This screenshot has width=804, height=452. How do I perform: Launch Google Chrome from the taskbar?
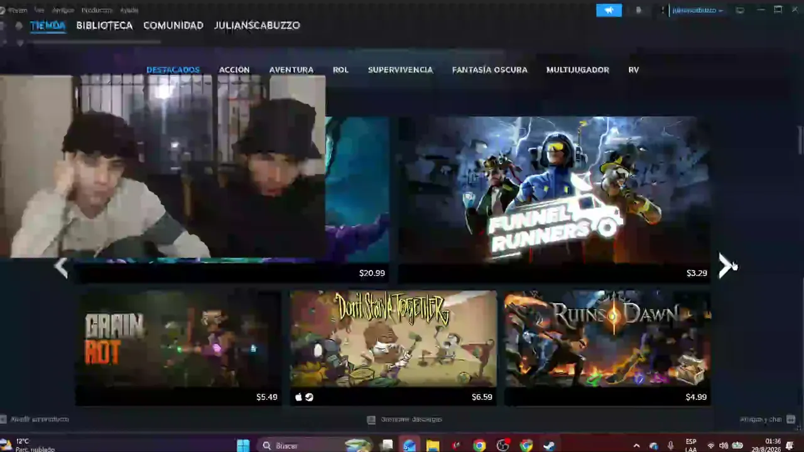(x=479, y=445)
